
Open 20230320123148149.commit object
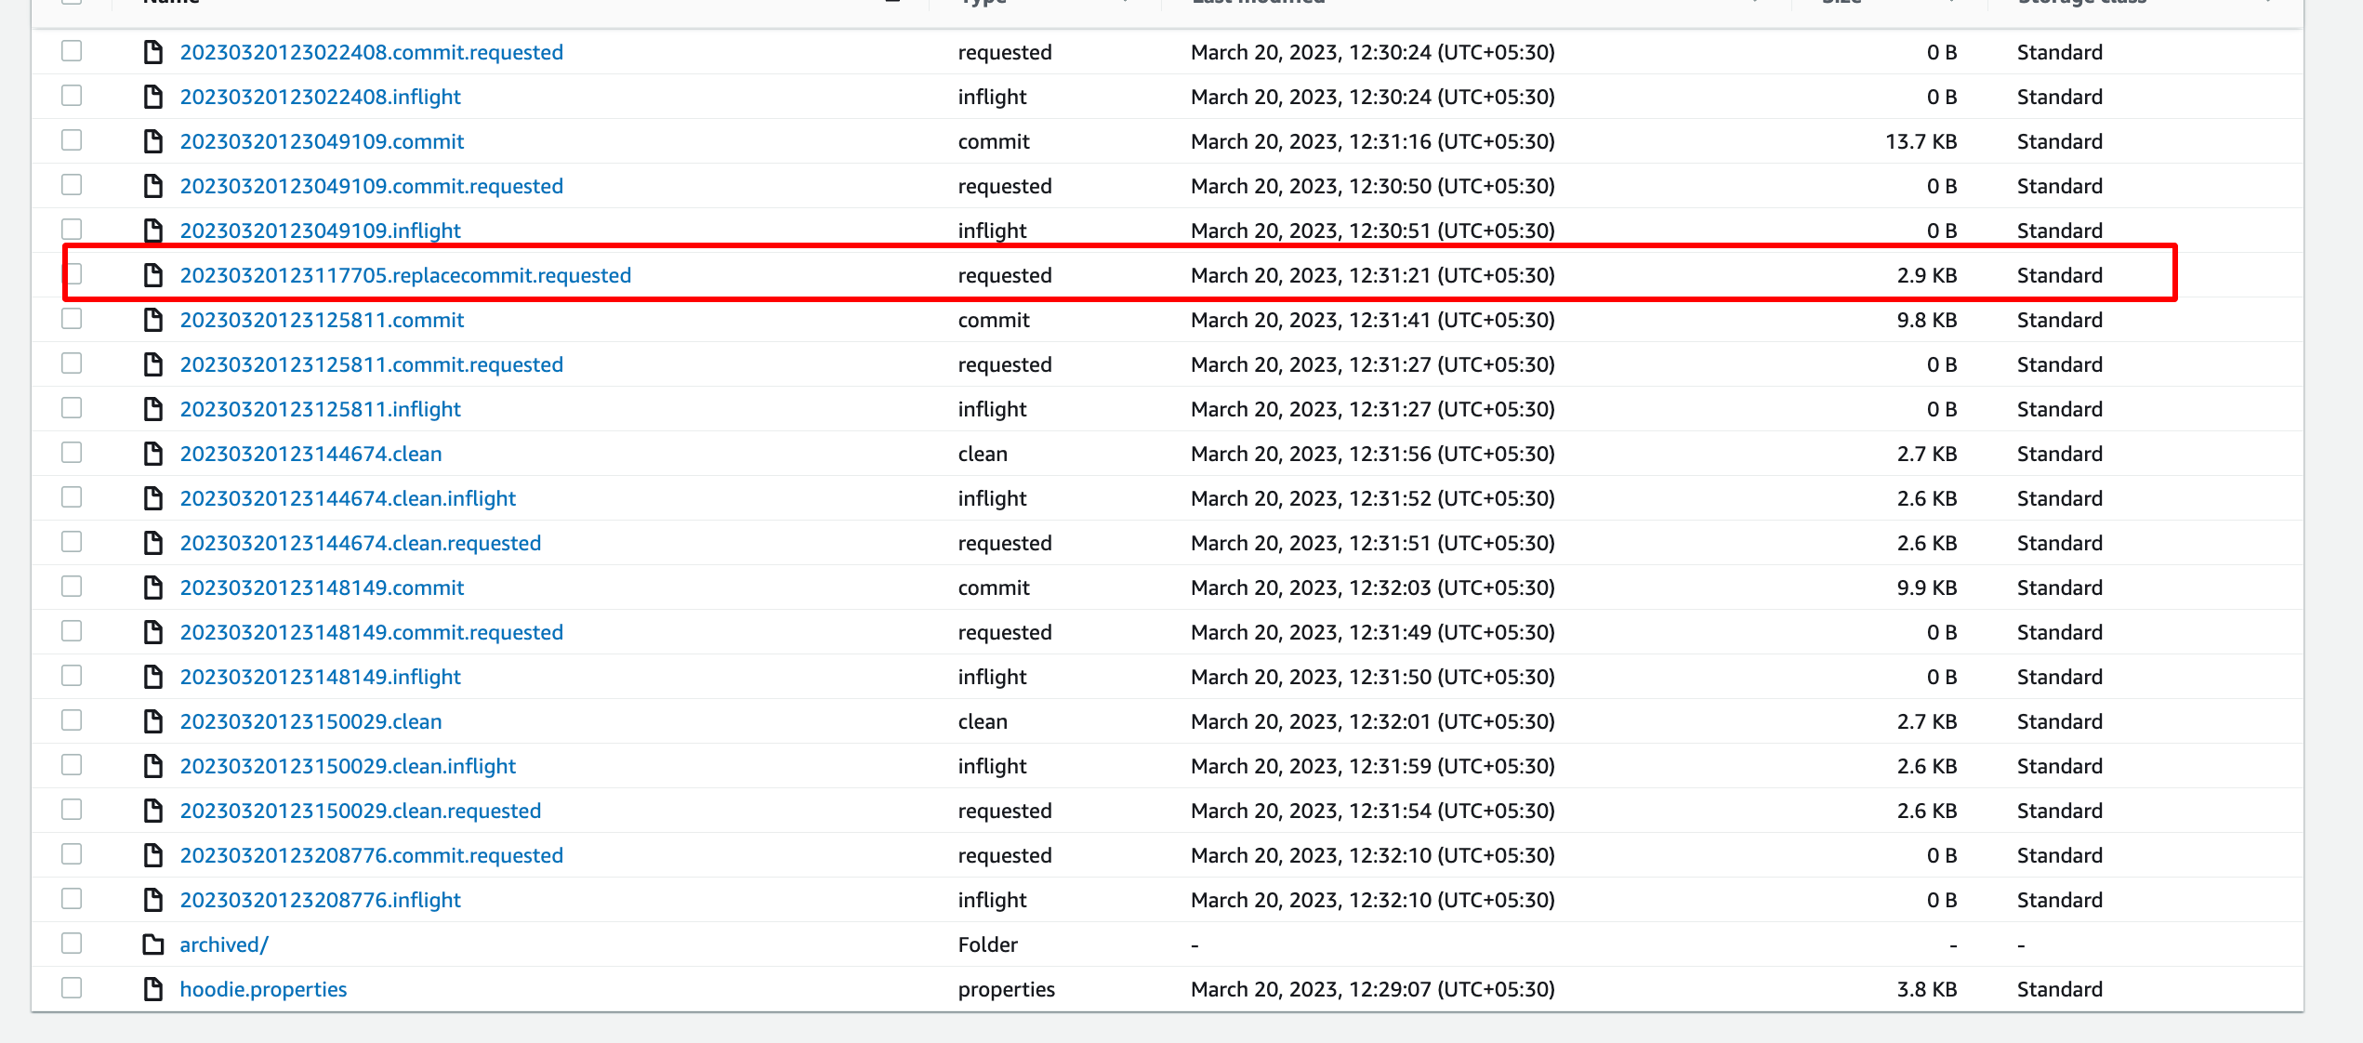[x=322, y=588]
